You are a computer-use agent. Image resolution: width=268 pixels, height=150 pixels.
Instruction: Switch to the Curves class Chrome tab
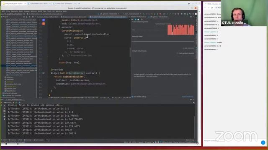[x=64, y=4]
